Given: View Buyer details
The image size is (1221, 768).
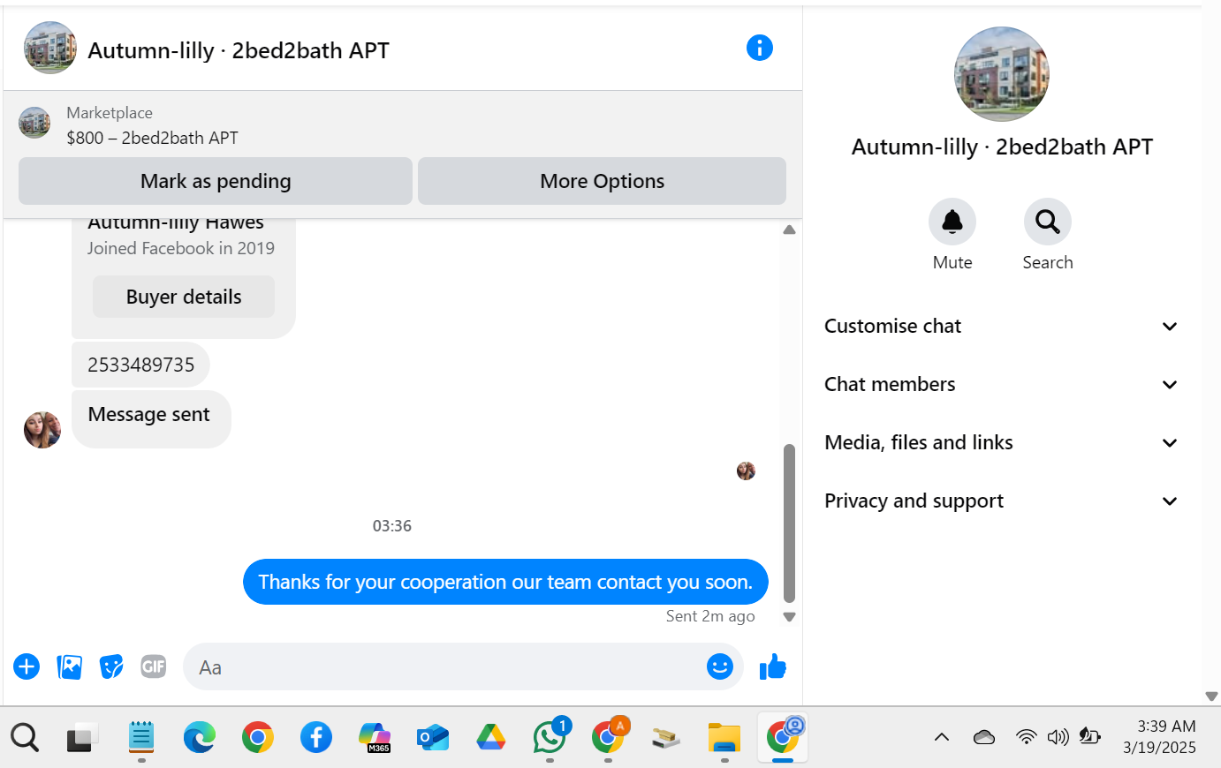Looking at the screenshot, I should coord(184,297).
